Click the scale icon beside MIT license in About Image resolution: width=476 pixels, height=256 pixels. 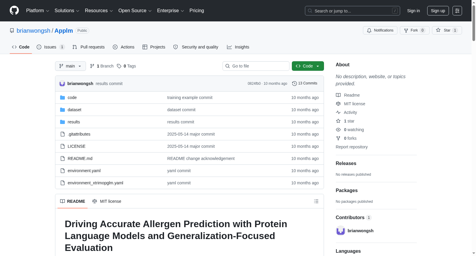coord(338,104)
